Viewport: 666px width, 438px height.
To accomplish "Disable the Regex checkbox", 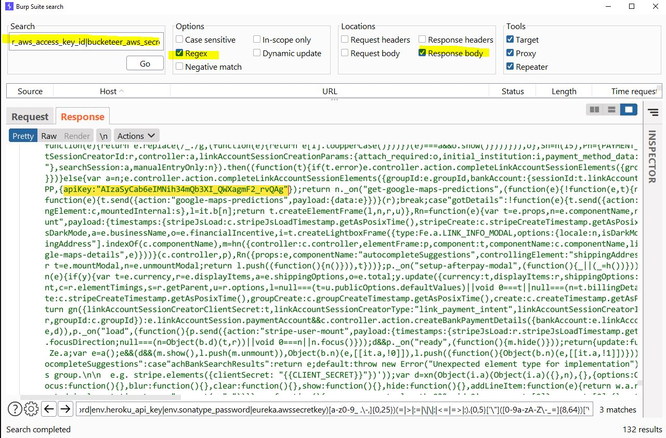I will pyautogui.click(x=179, y=53).
